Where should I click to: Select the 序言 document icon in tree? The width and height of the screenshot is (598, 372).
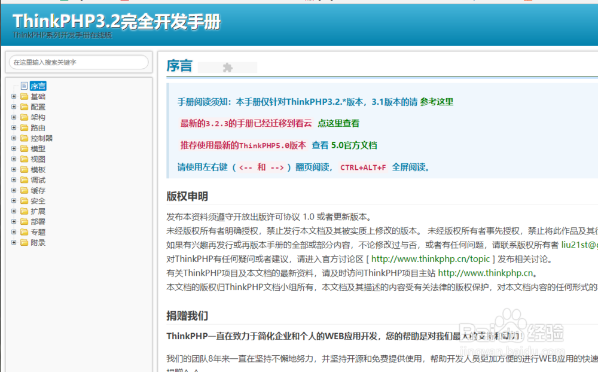(25, 86)
